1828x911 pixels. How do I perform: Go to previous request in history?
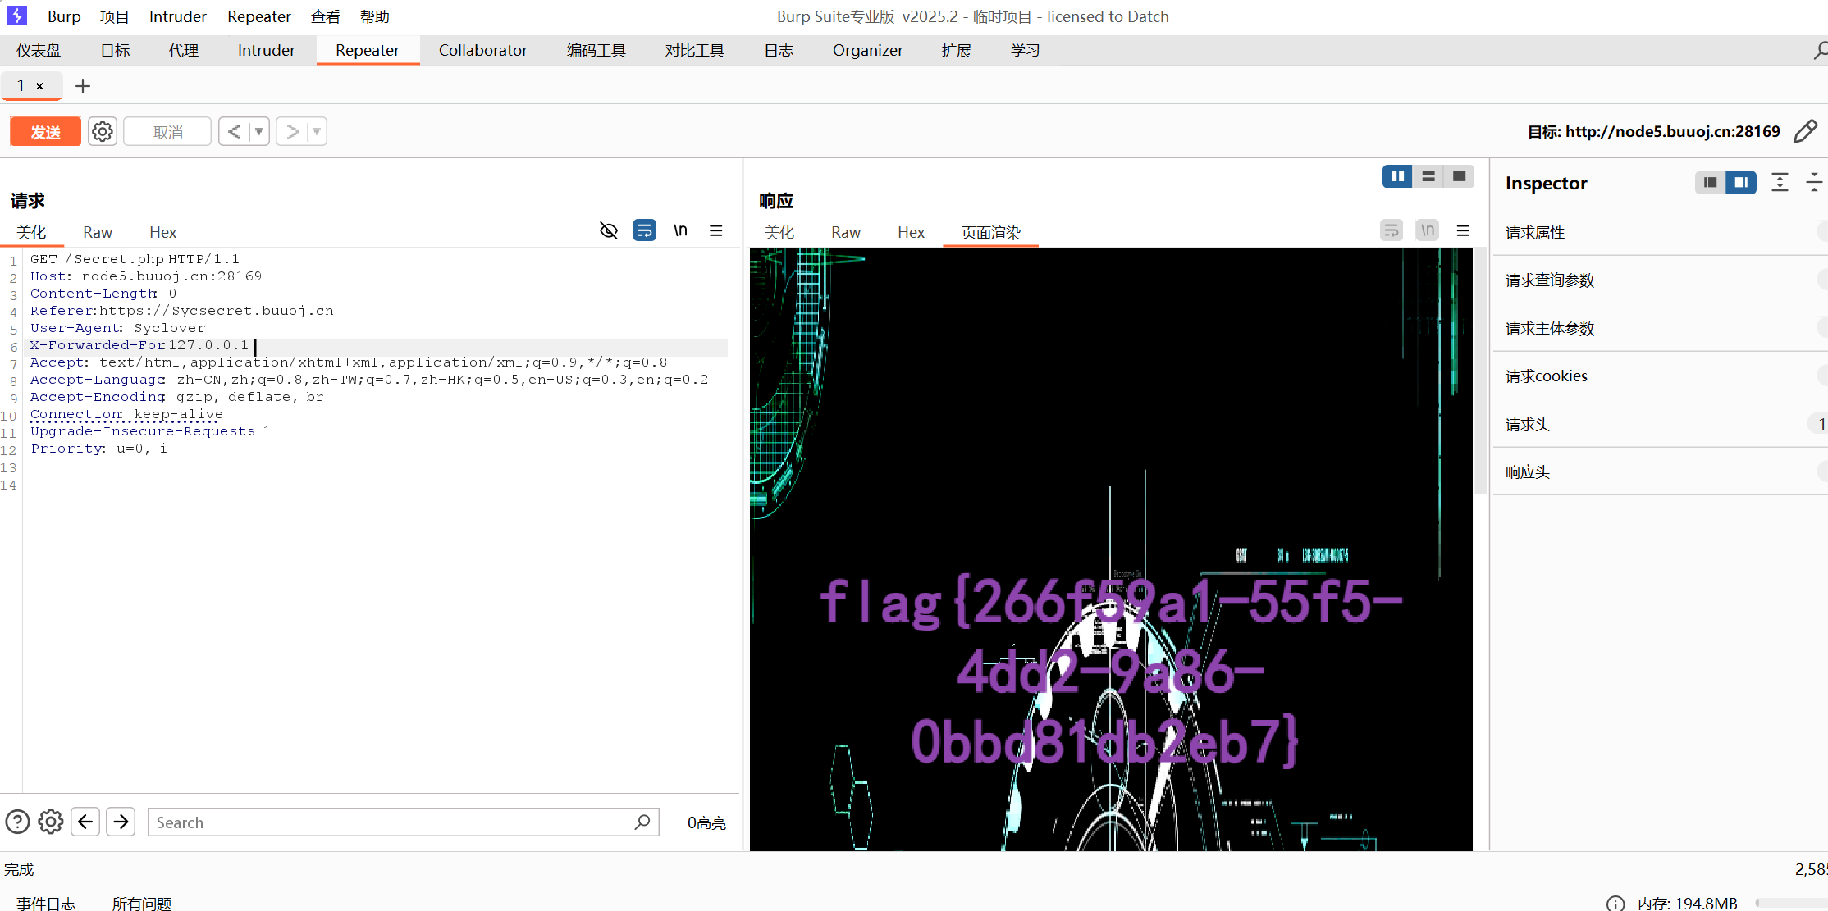click(x=234, y=131)
